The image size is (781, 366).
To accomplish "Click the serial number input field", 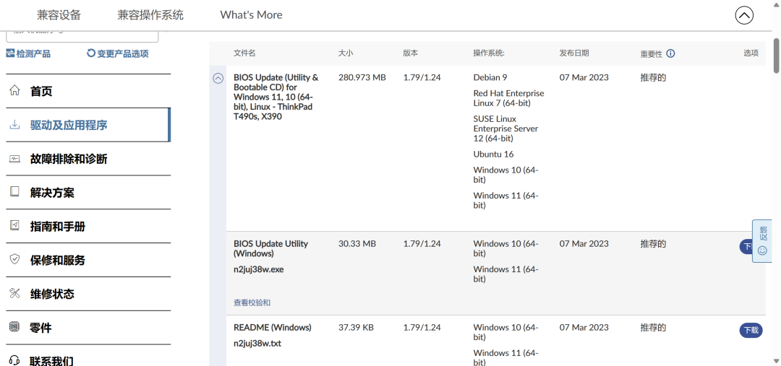I will click(82, 37).
